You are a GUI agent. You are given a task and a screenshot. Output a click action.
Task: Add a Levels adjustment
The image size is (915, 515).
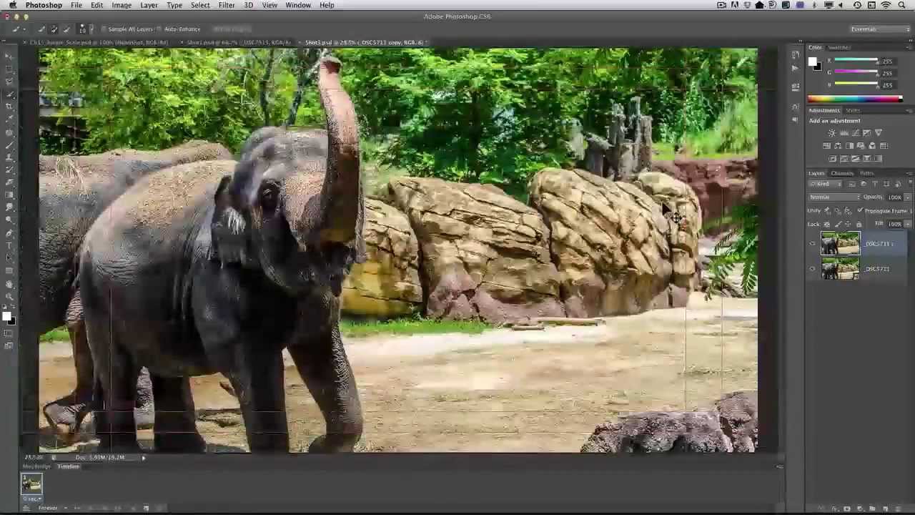pos(844,133)
